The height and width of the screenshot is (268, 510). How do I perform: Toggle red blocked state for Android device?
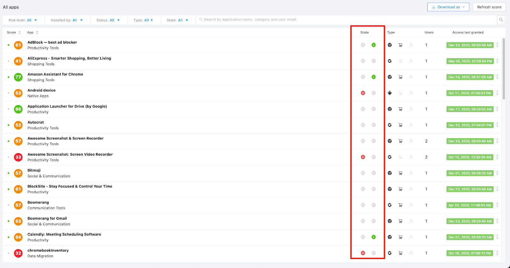[x=363, y=93]
